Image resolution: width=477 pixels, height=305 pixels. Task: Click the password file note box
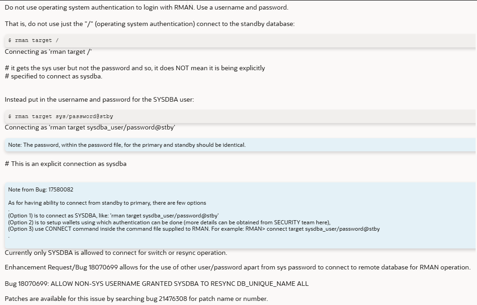(241, 145)
